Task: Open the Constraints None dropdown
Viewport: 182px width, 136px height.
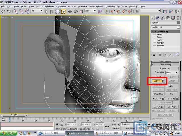Action: (171, 73)
